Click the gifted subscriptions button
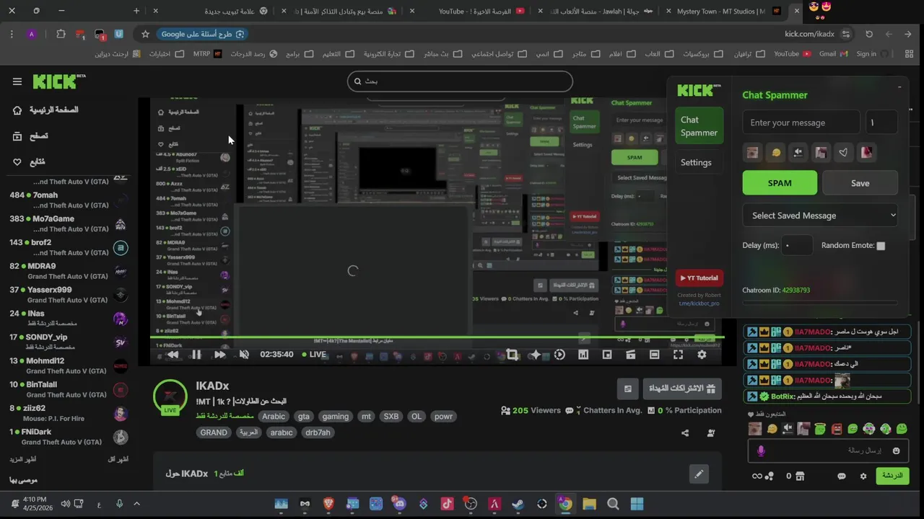Viewport: 924px width, 519px height. tap(682, 389)
